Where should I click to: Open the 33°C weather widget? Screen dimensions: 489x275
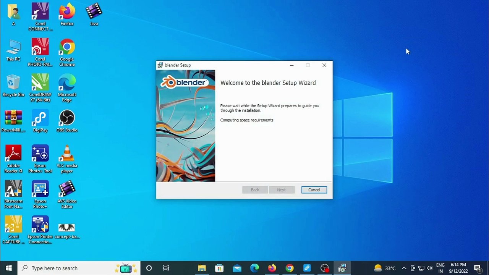385,268
